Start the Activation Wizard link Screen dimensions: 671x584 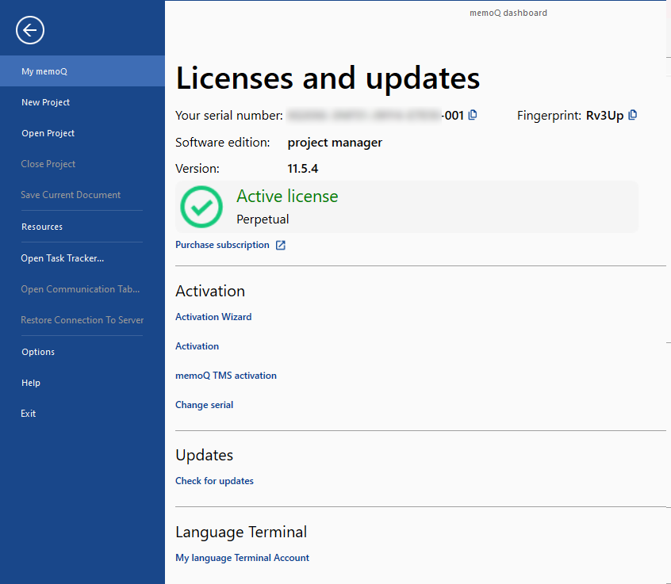pos(213,317)
